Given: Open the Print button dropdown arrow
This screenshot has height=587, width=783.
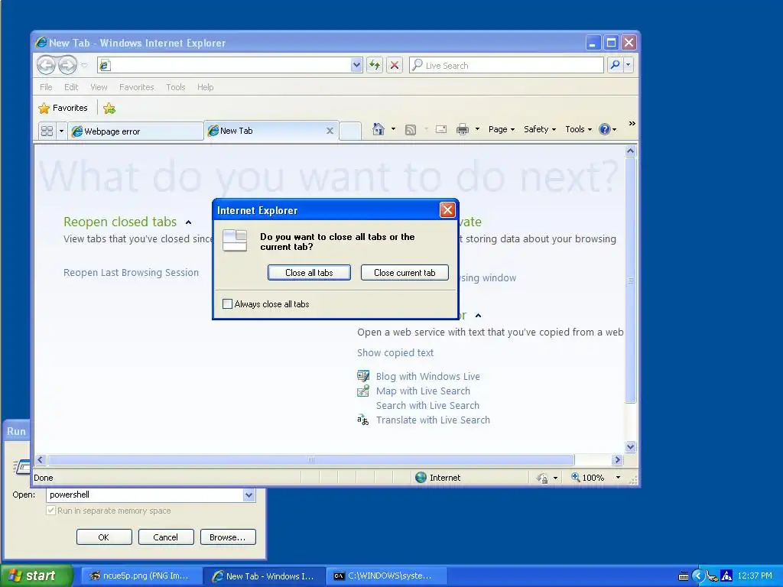Looking at the screenshot, I should coord(477,129).
